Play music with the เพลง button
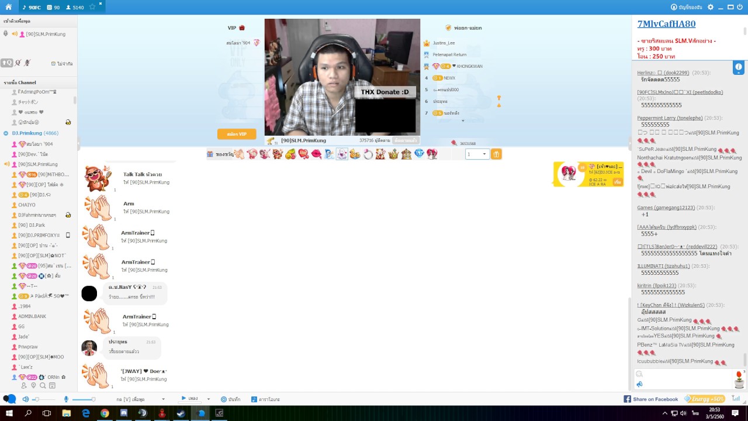The image size is (748, 421). click(x=189, y=399)
